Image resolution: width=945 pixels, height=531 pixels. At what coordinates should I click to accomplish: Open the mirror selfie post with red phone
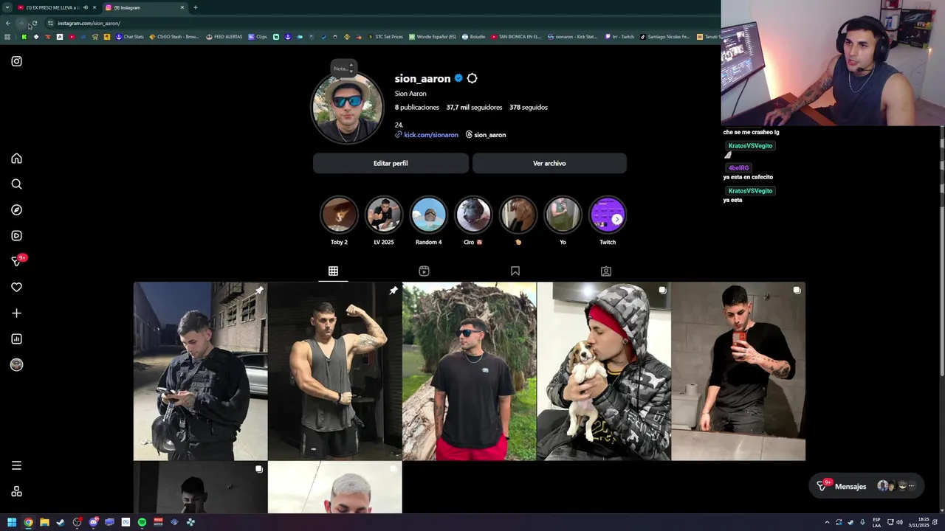pos(738,371)
